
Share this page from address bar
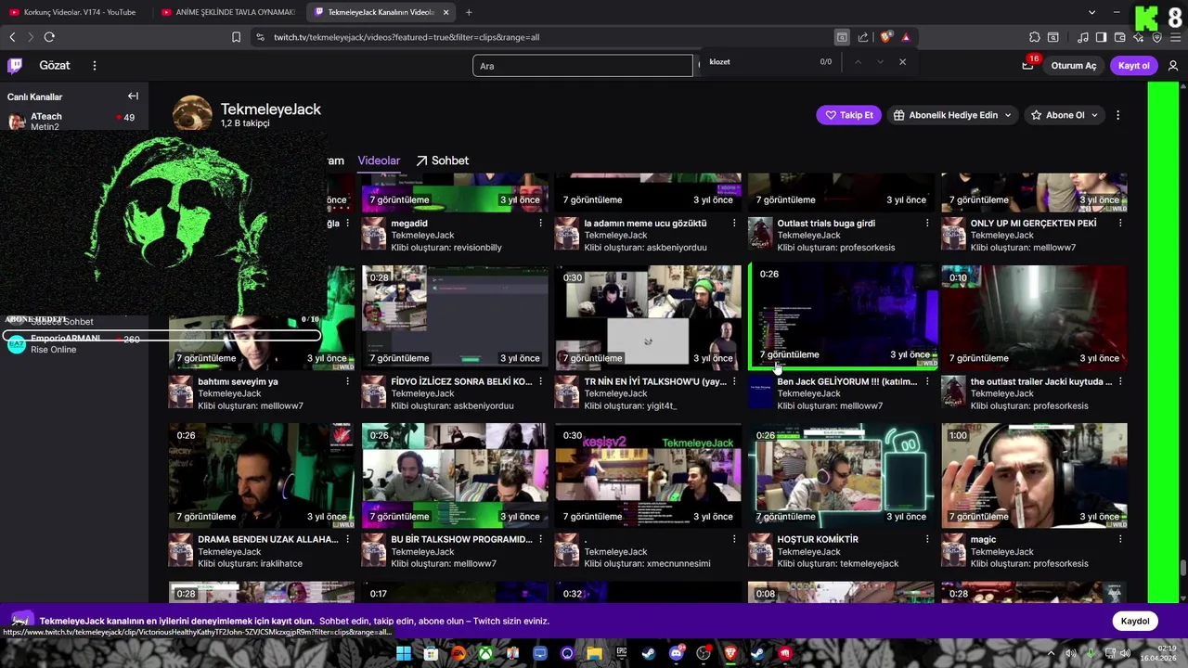coord(863,37)
